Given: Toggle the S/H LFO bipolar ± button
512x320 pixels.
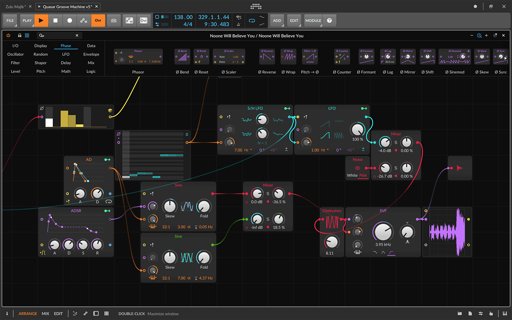Looking at the screenshot, I should [286, 149].
